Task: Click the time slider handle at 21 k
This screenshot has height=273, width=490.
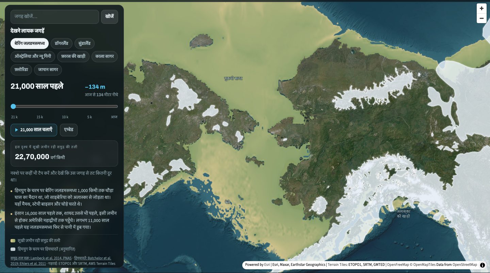Action: (13, 106)
